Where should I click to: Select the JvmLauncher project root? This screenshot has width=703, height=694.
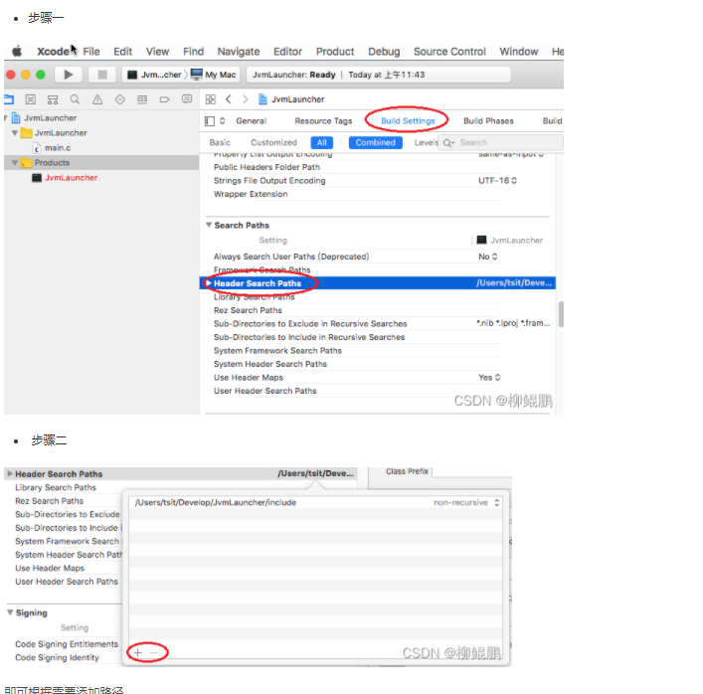click(x=50, y=118)
